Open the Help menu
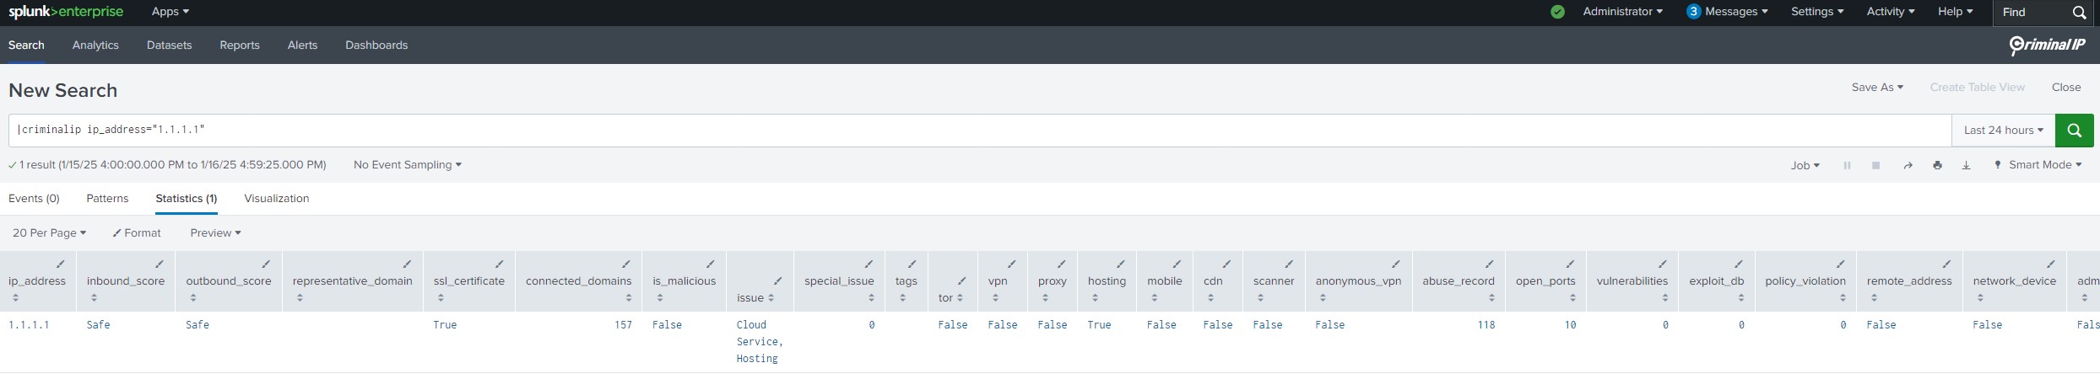 [1955, 12]
